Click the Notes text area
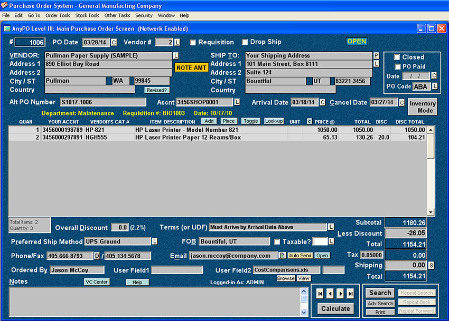The width and height of the screenshot is (449, 321). (x=155, y=302)
